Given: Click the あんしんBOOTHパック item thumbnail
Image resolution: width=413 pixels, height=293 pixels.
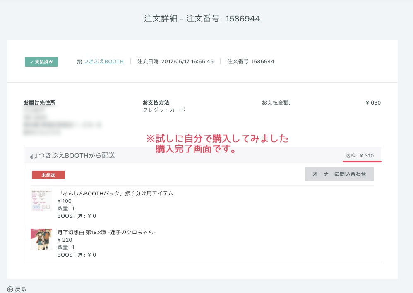Looking at the screenshot, I should 41,200.
